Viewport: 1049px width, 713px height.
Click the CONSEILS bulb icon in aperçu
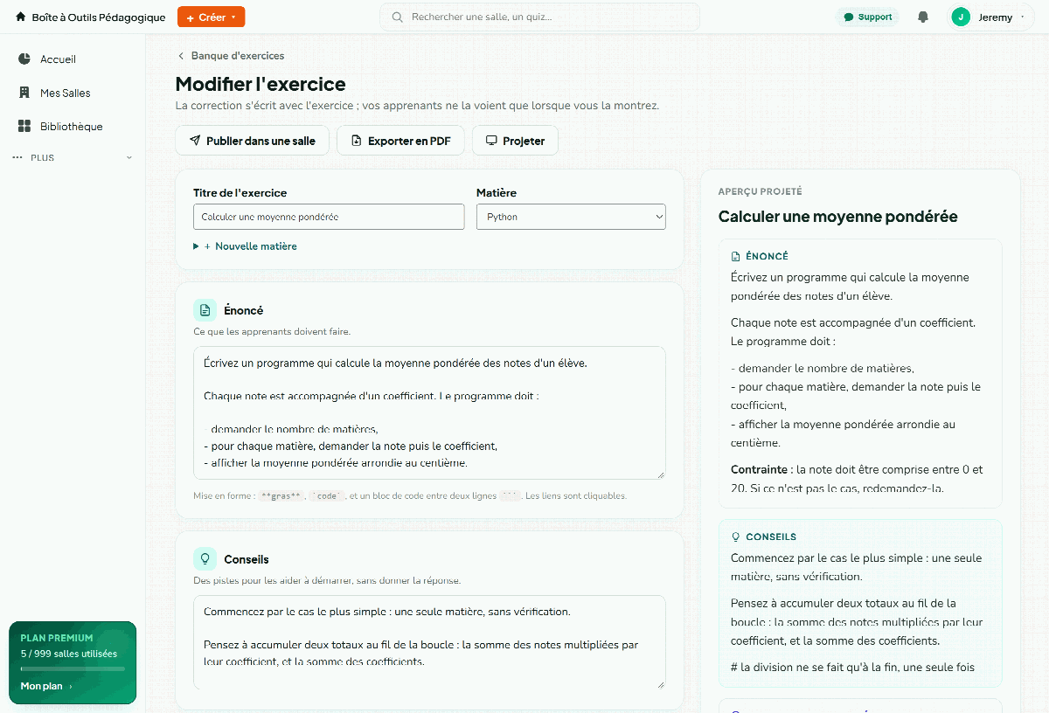click(735, 536)
